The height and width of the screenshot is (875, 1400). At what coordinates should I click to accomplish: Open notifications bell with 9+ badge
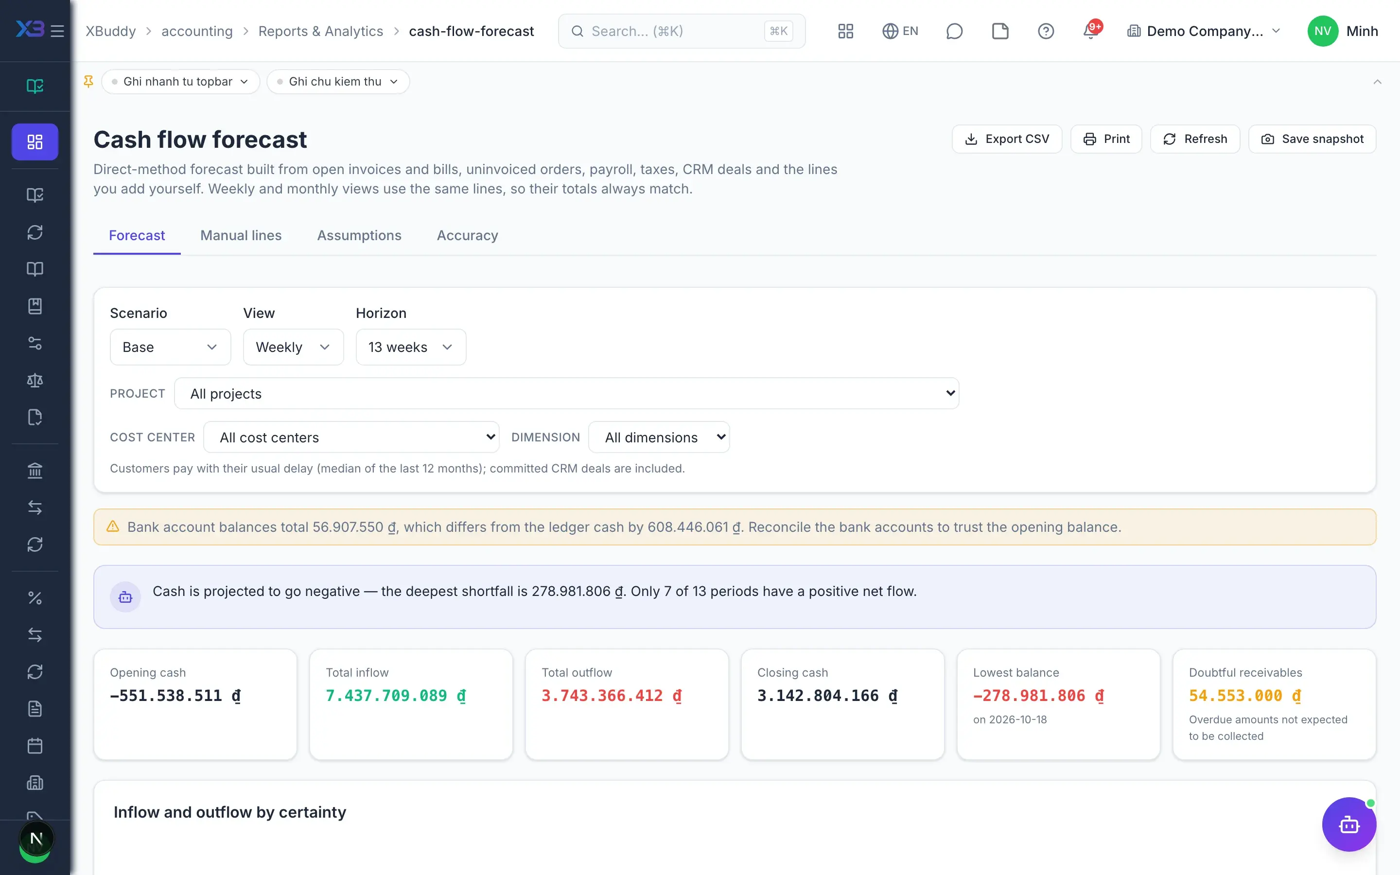click(1091, 31)
